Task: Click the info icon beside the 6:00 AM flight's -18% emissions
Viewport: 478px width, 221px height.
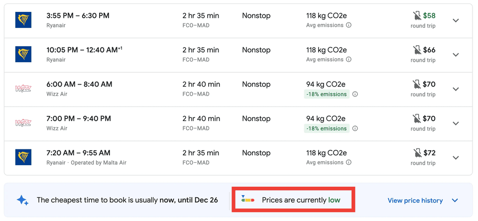Action: coord(355,94)
